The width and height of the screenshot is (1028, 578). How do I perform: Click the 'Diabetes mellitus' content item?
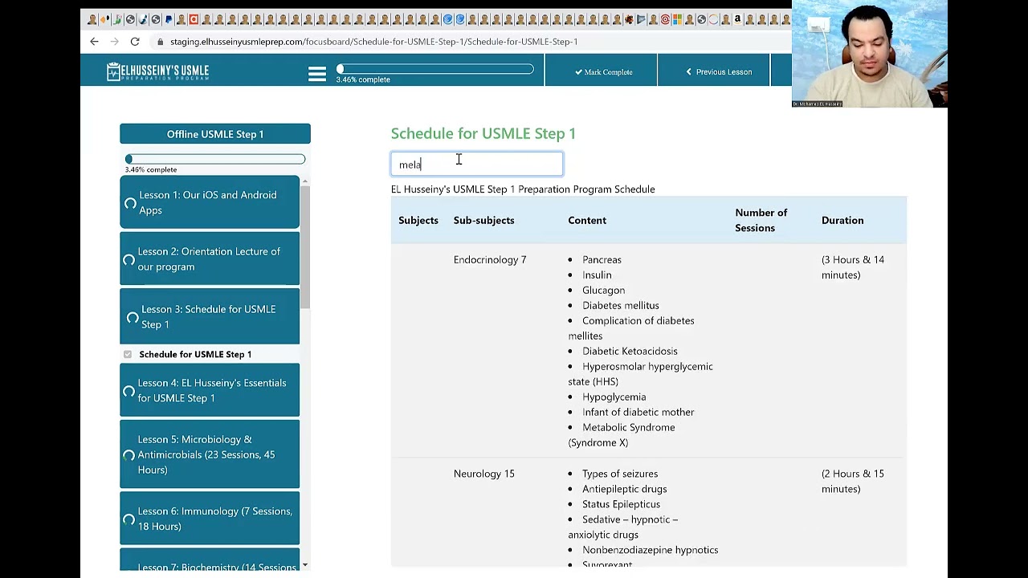621,305
